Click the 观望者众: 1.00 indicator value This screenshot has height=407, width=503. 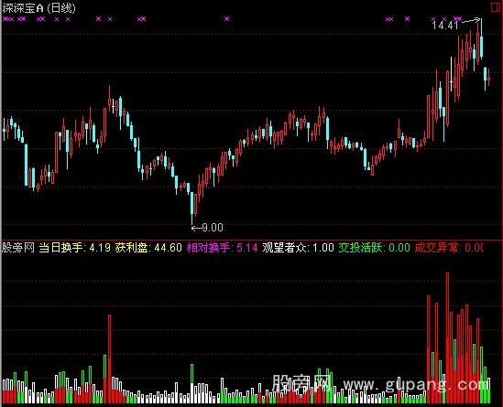tap(298, 248)
